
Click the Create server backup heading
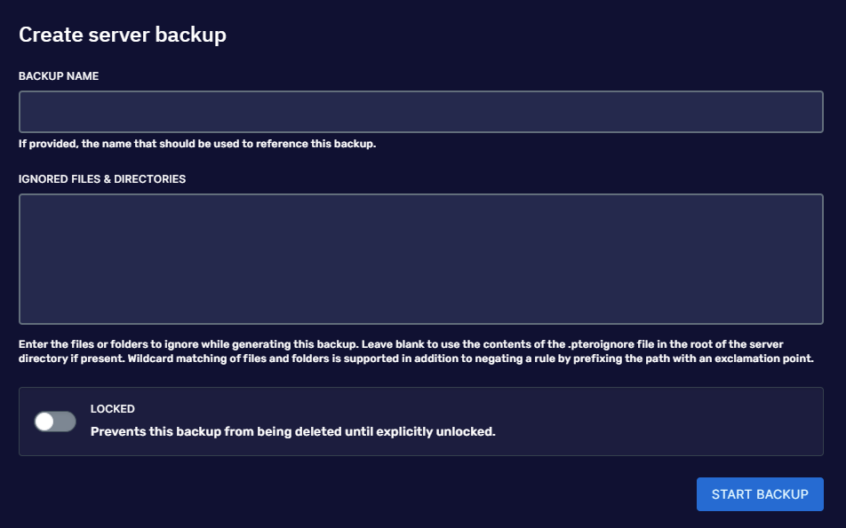point(123,35)
